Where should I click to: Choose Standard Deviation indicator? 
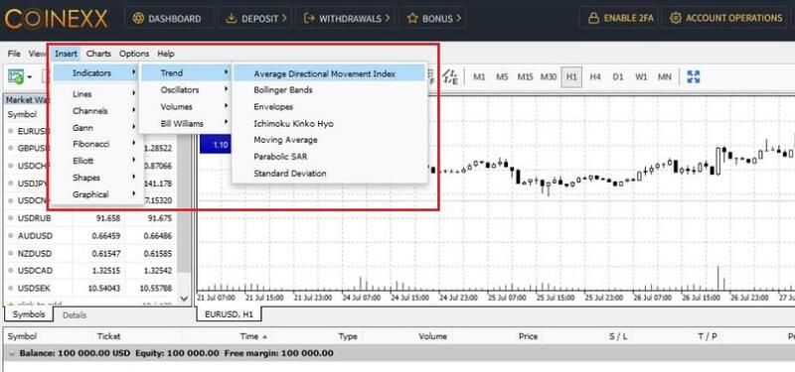329,173
